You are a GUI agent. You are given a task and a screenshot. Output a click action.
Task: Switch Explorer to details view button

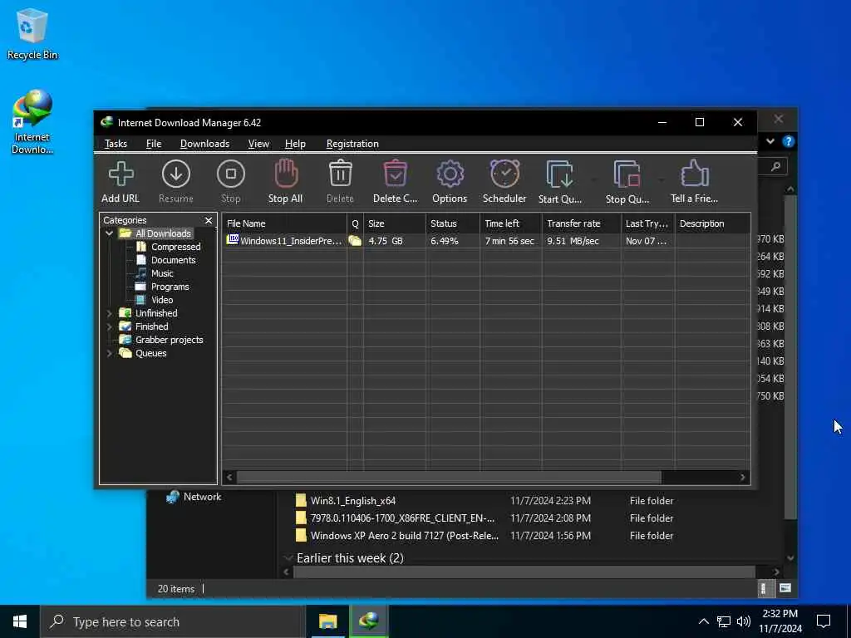764,588
